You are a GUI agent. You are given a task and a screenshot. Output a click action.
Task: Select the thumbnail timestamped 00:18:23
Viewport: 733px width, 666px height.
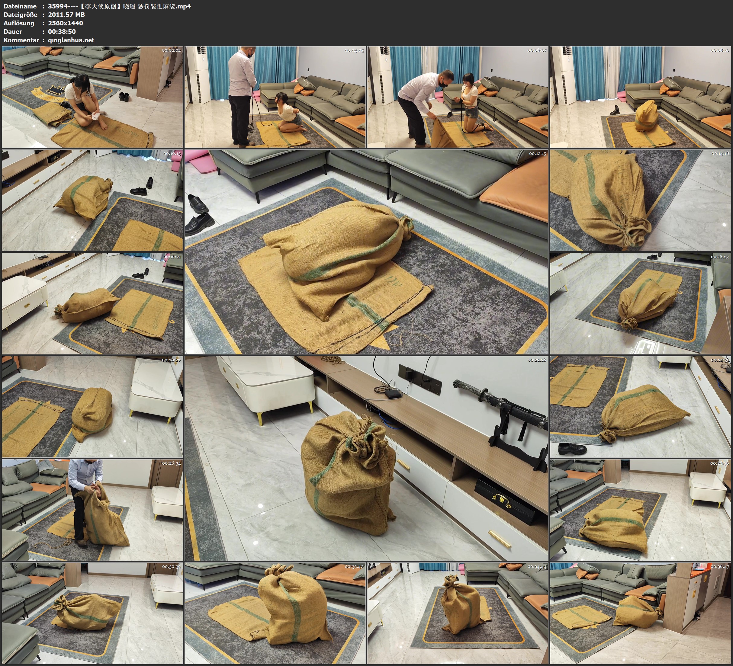pyautogui.click(x=641, y=303)
